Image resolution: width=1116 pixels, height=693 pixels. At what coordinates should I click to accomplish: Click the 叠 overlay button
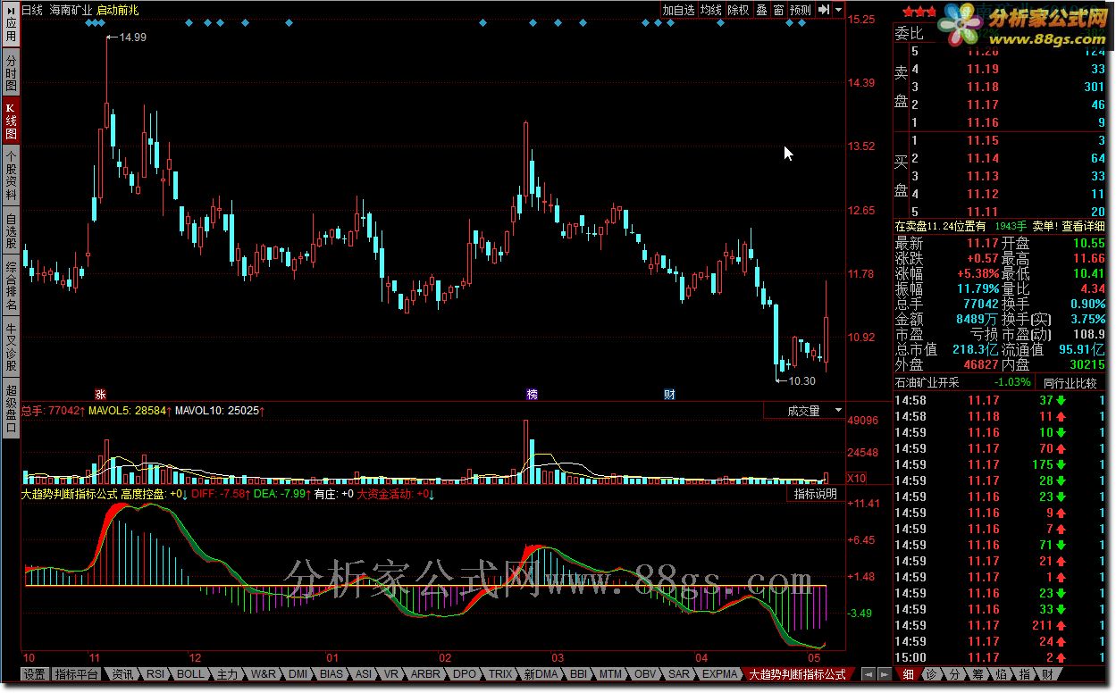[761, 10]
